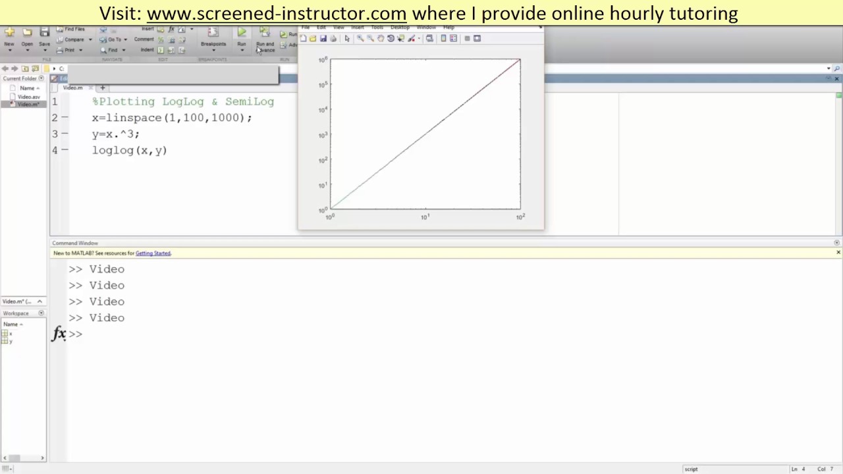Image resolution: width=843 pixels, height=474 pixels.
Task: Click the Getting Started link
Action: coord(153,253)
